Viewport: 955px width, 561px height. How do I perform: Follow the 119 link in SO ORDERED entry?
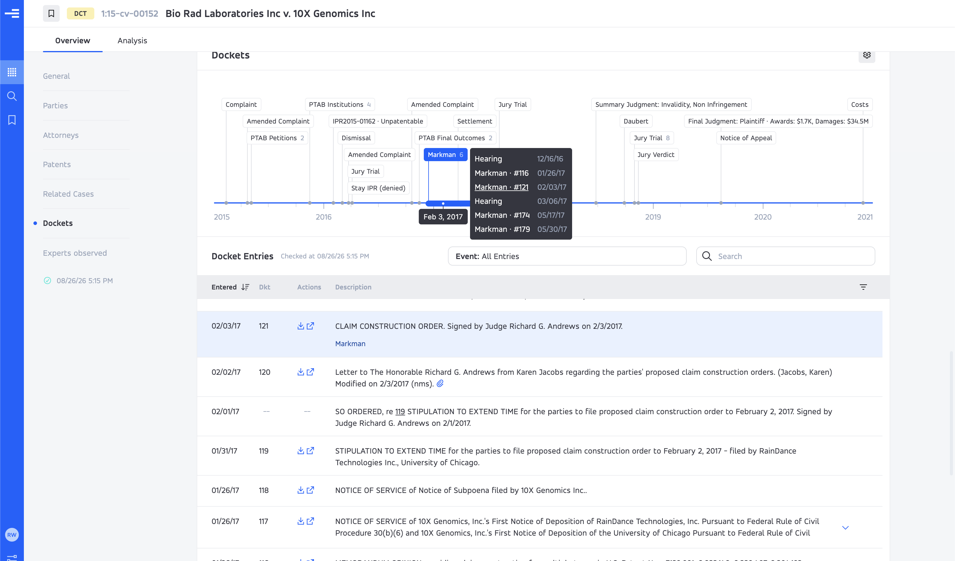point(400,412)
